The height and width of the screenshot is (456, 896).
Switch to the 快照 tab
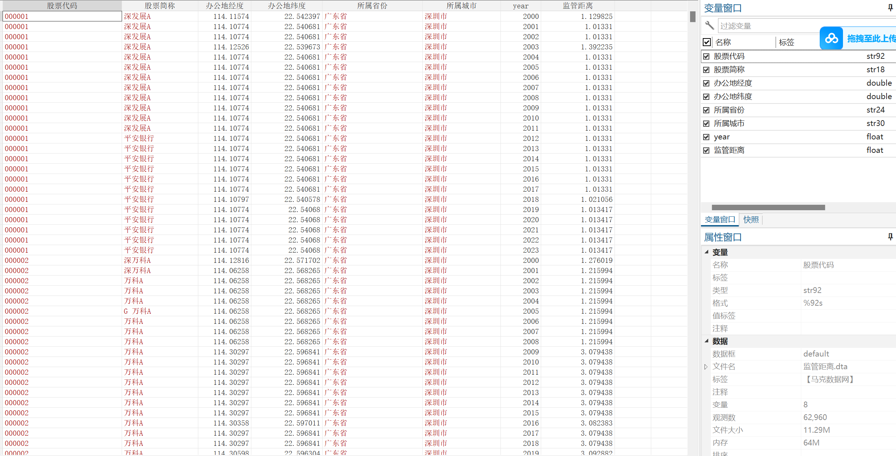click(x=751, y=219)
